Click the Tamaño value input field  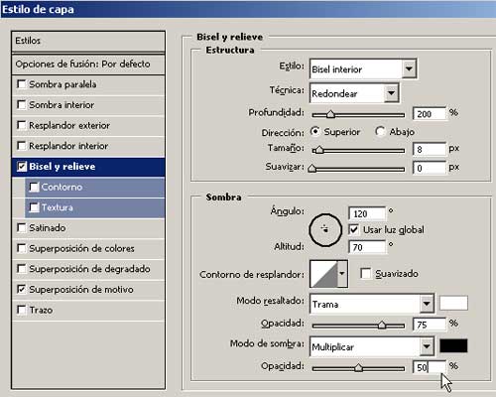(x=430, y=149)
